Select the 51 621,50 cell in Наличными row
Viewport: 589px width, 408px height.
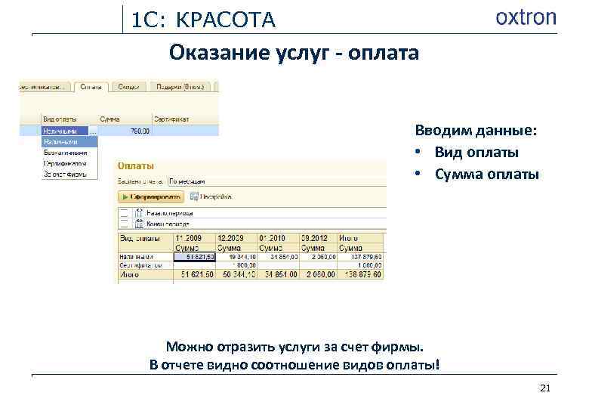tap(195, 257)
